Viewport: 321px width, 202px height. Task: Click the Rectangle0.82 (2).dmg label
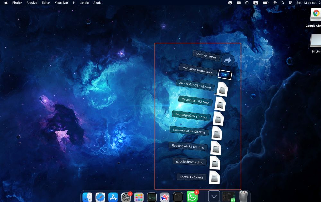tap(189, 131)
